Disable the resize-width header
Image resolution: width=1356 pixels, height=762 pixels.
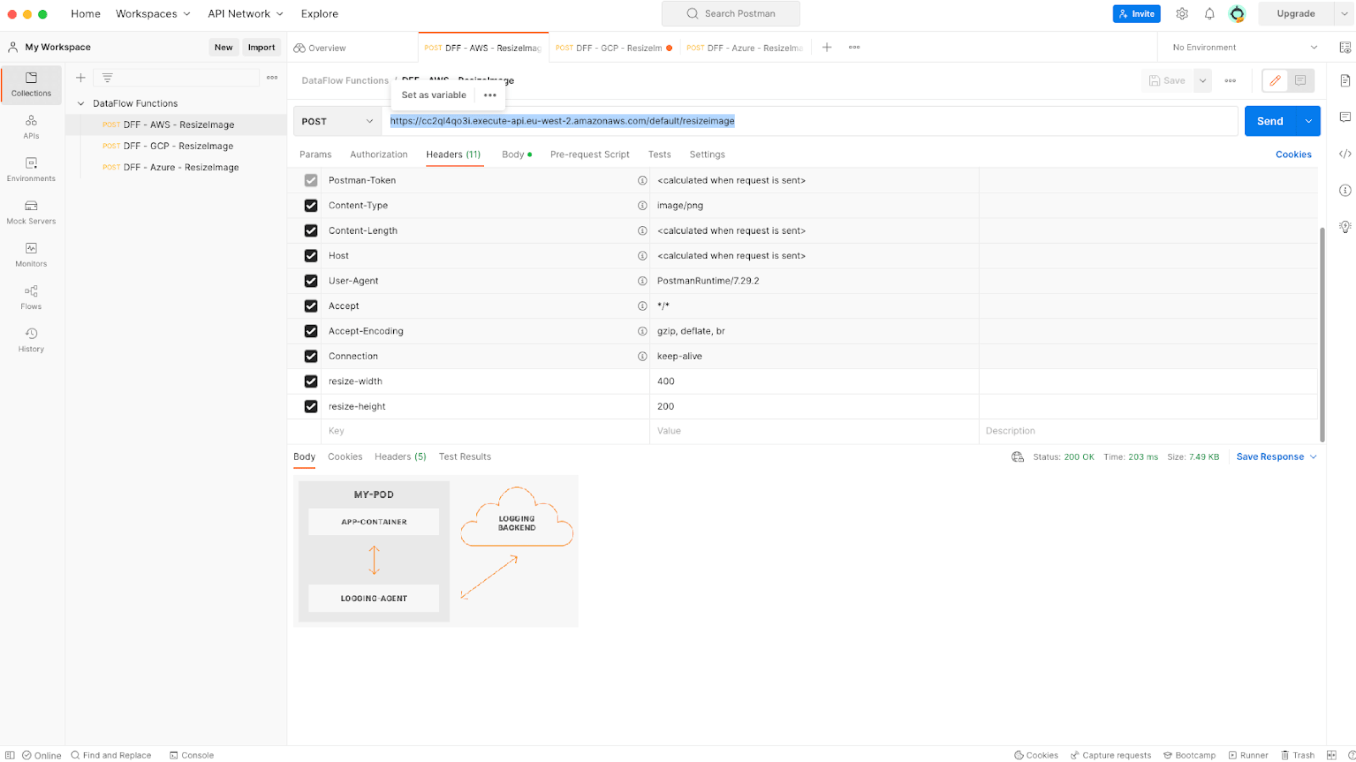tap(311, 381)
